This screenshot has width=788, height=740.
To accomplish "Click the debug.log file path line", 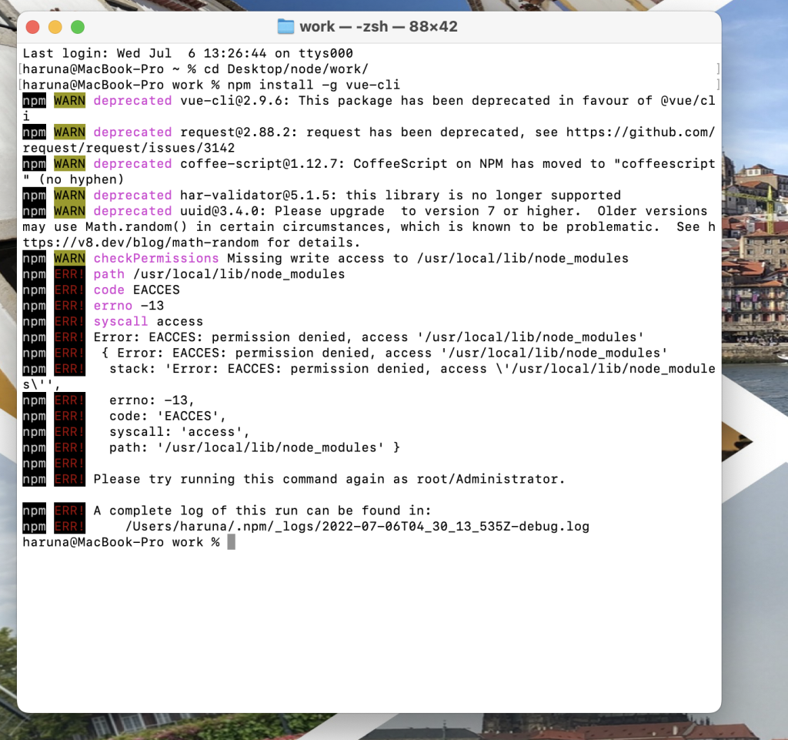I will (357, 527).
